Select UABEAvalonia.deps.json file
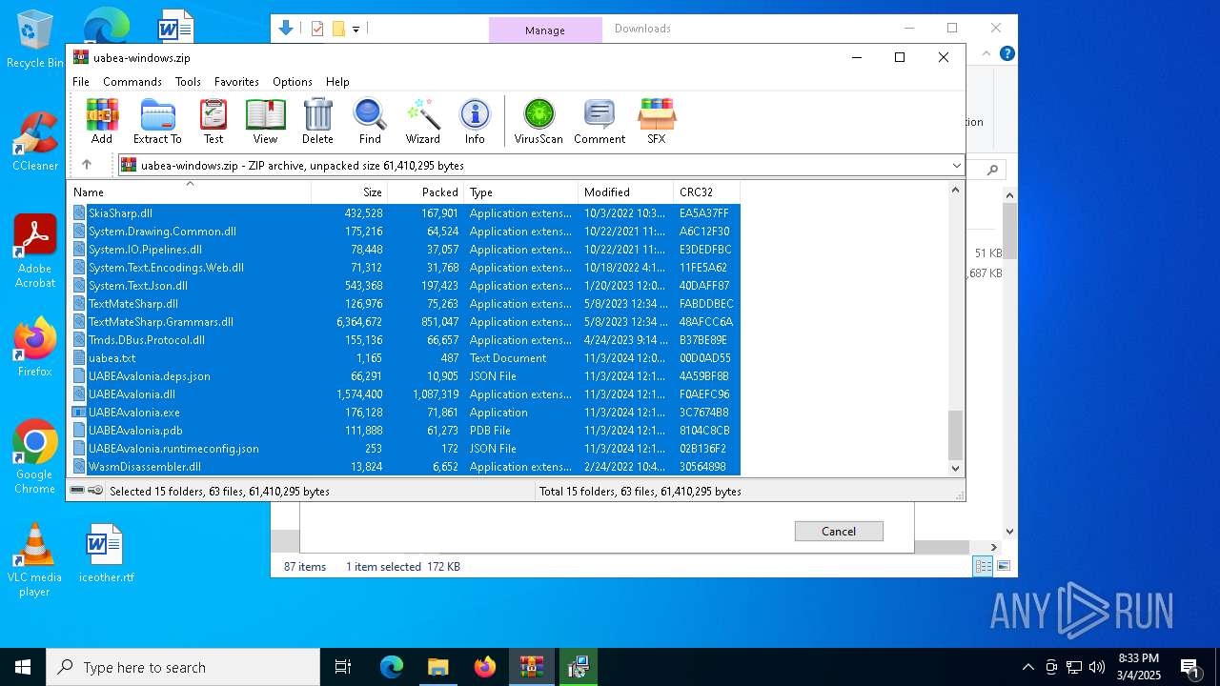1220x686 pixels. pyautogui.click(x=404, y=376)
